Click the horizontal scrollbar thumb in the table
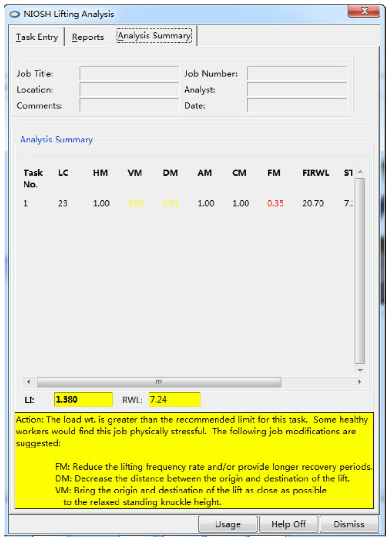 [x=159, y=382]
